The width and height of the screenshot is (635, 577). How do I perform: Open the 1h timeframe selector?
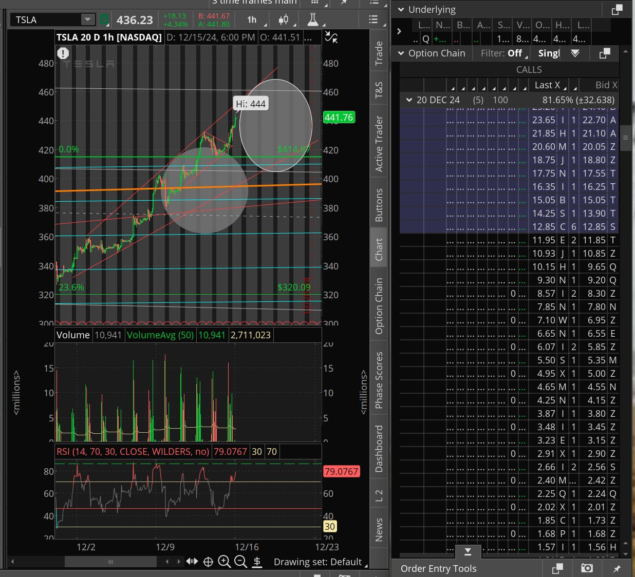pyautogui.click(x=252, y=20)
